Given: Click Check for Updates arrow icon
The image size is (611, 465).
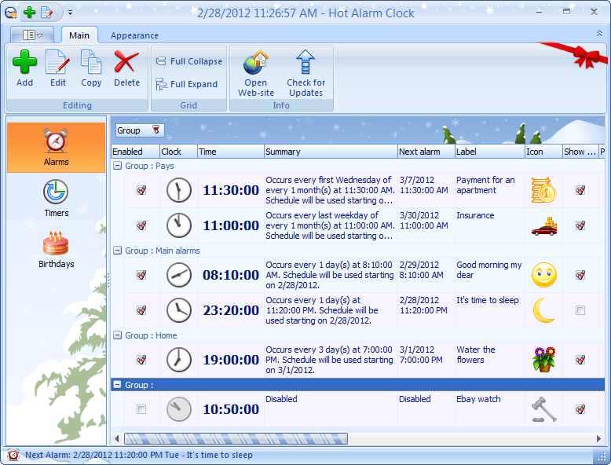Looking at the screenshot, I should [x=305, y=62].
